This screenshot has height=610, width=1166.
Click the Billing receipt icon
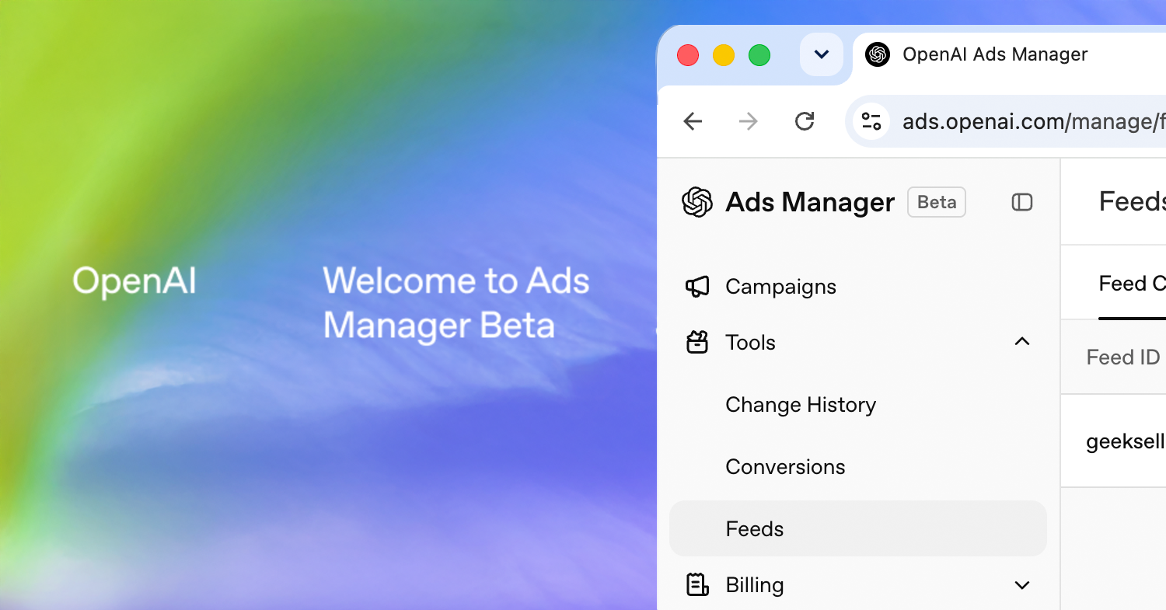coord(697,584)
